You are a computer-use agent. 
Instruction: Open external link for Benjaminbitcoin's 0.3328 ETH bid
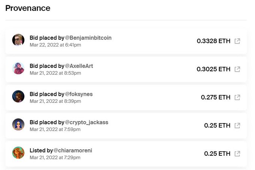[x=237, y=41]
